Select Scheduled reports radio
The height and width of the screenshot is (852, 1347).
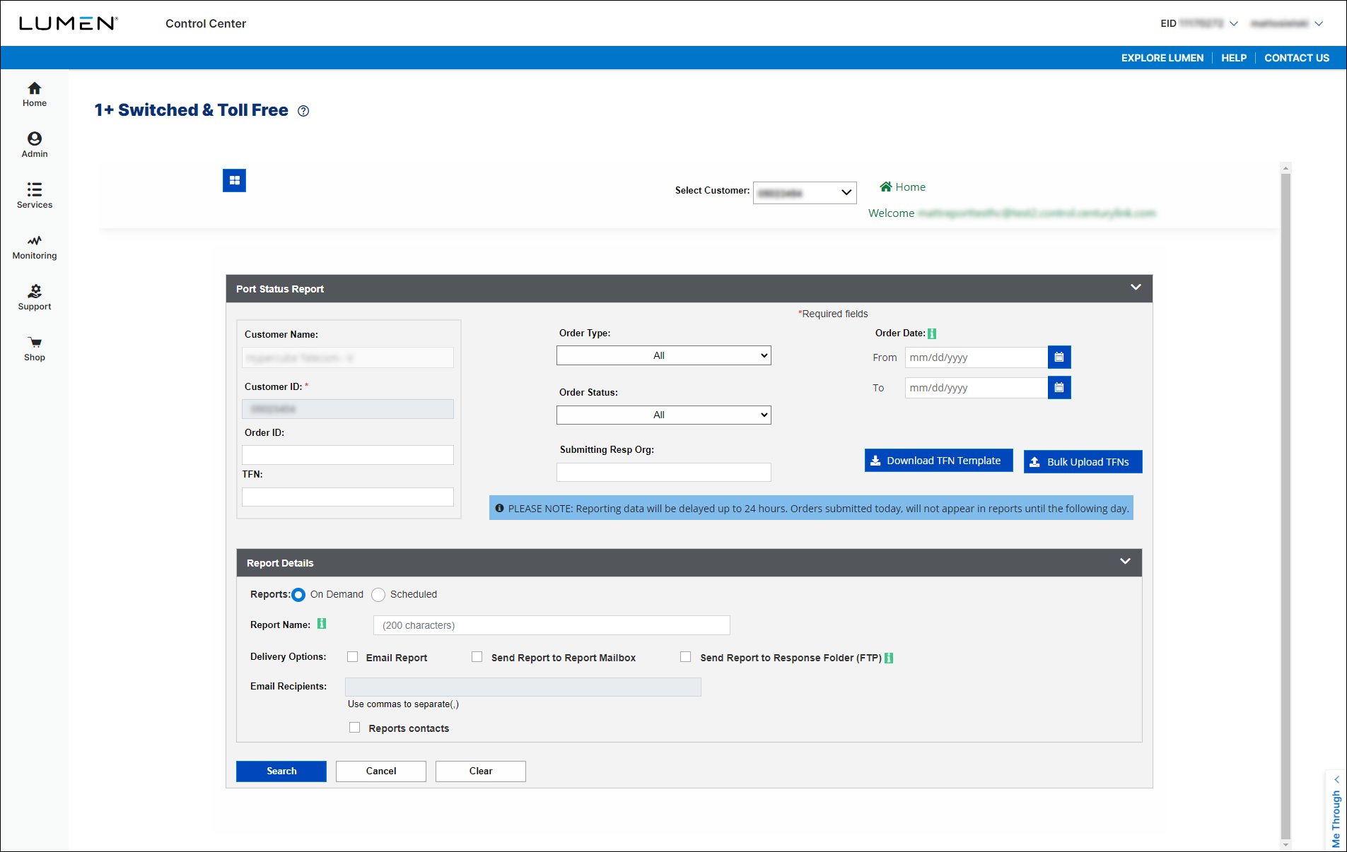[378, 595]
